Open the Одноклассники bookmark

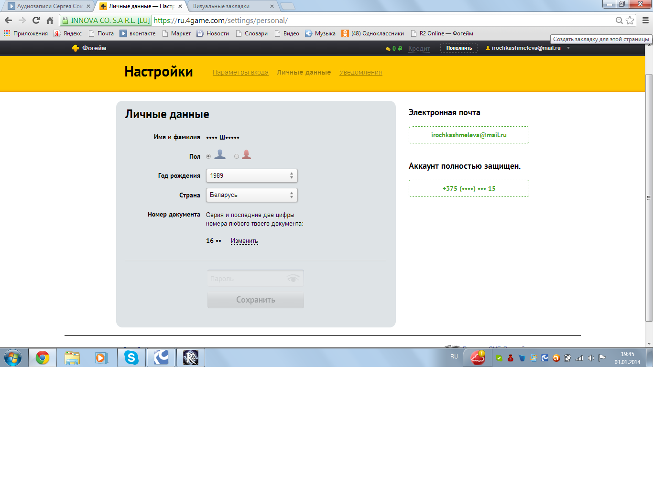tap(373, 33)
